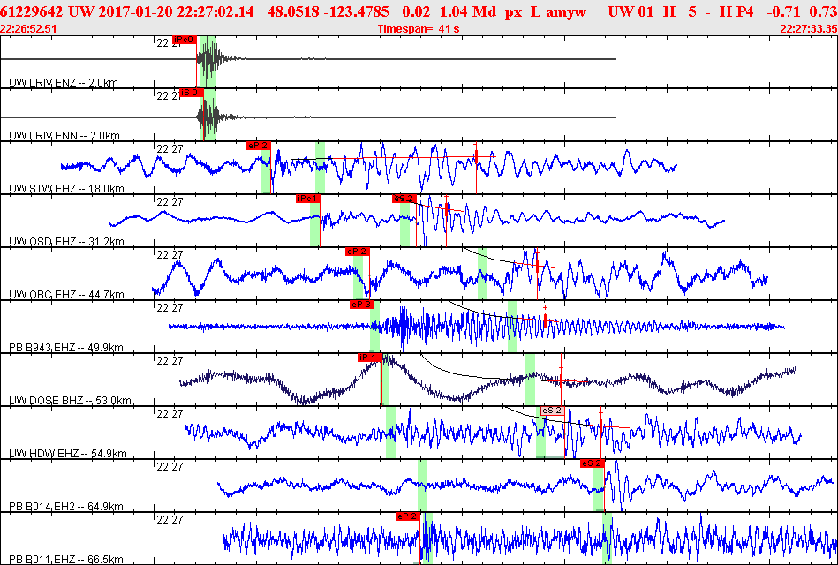Viewport: 838px width, 565px height.
Task: Select the iPc1 pick on OSD trace
Action: click(x=307, y=198)
